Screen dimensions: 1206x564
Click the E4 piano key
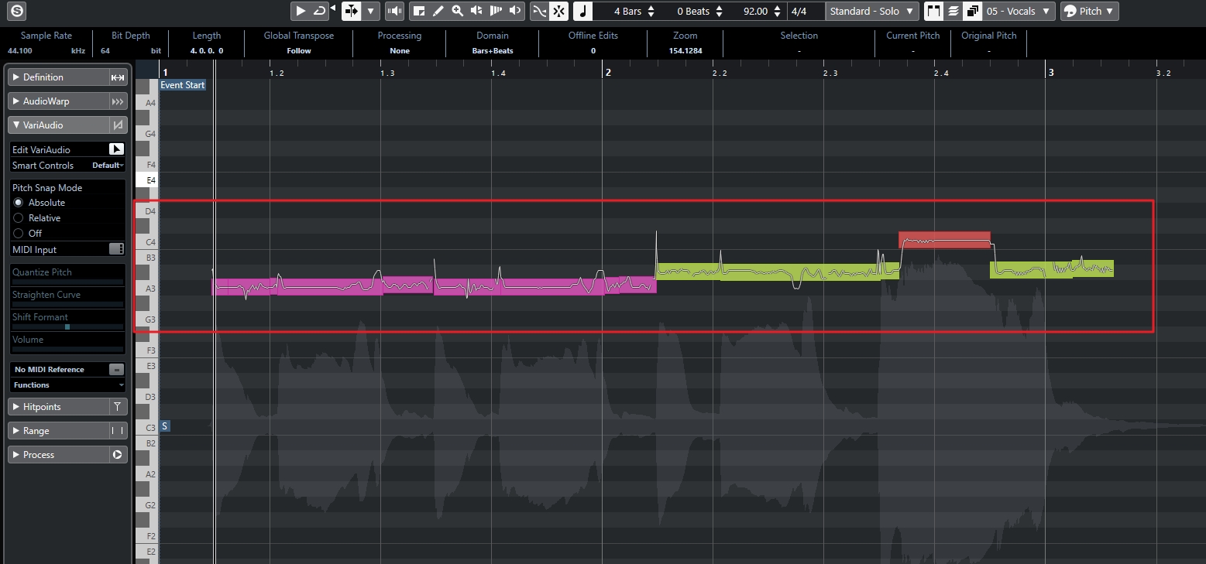[146, 180]
